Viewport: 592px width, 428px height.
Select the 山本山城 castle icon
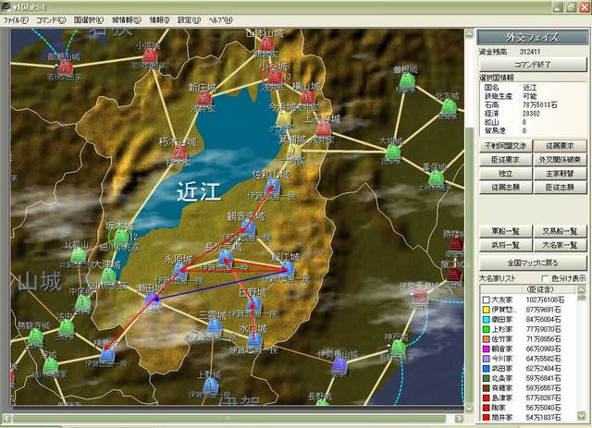coord(266,44)
